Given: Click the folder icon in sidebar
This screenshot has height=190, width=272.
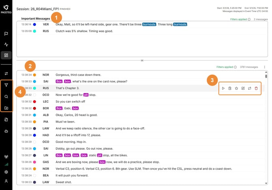Looking at the screenshot, I should tap(6, 108).
